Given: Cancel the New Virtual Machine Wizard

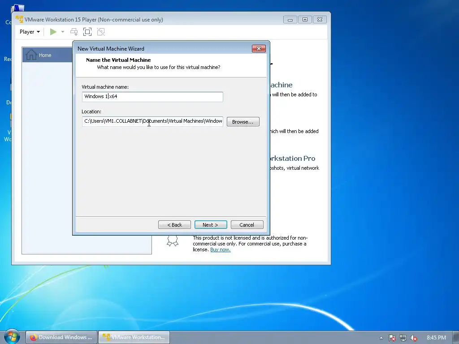Looking at the screenshot, I should [x=247, y=225].
